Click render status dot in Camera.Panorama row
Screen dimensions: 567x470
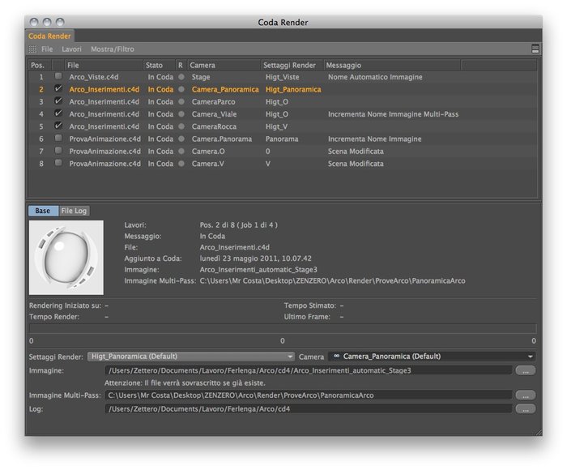[181, 139]
